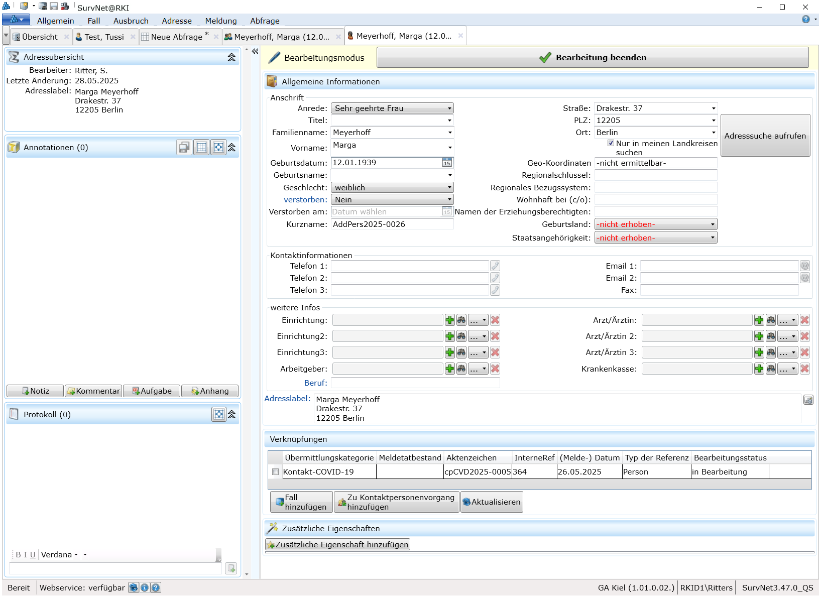
Task: Open the Geschlecht dropdown
Action: coord(392,188)
